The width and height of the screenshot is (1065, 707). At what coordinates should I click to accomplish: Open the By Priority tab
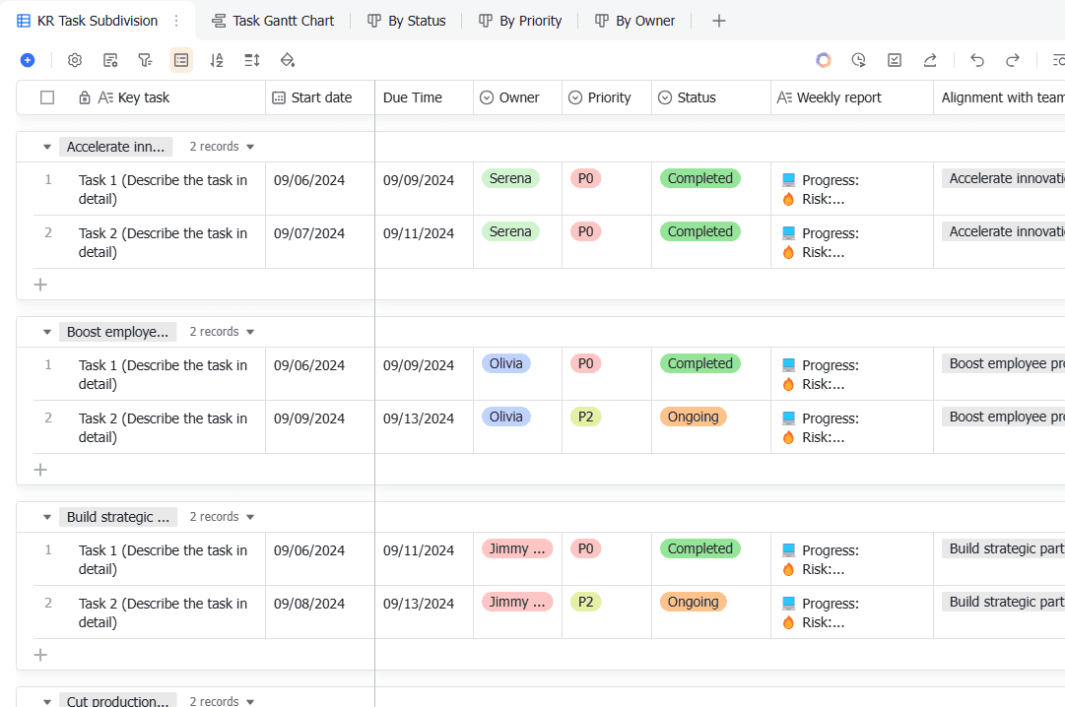[520, 21]
